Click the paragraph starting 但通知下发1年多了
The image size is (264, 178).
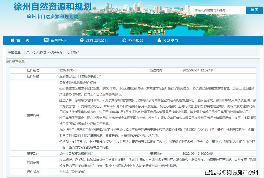157,144
